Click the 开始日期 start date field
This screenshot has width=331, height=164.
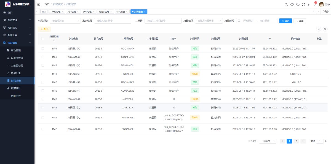[248, 21]
